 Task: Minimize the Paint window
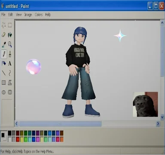150,6
